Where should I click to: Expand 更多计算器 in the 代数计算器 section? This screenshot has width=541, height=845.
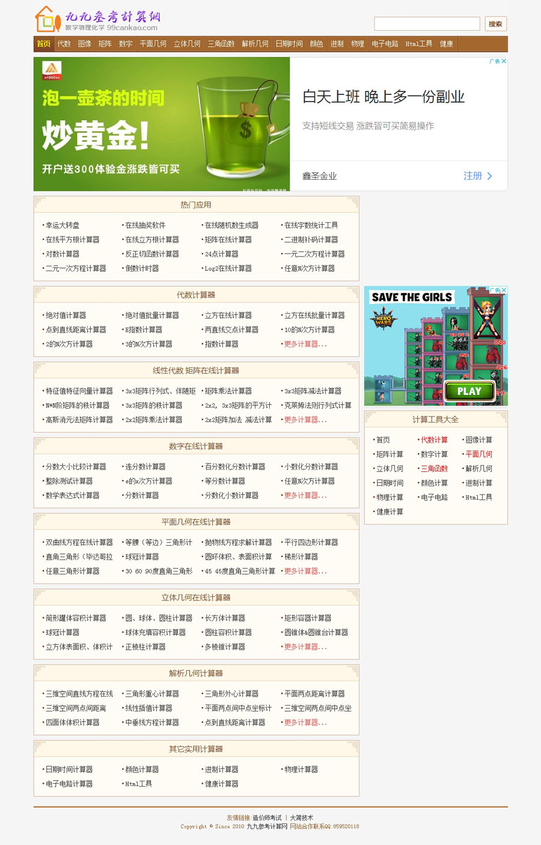click(305, 344)
